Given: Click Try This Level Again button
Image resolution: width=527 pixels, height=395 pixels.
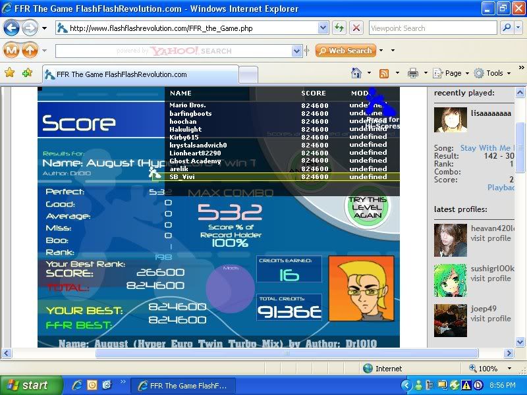Looking at the screenshot, I should coord(367,207).
